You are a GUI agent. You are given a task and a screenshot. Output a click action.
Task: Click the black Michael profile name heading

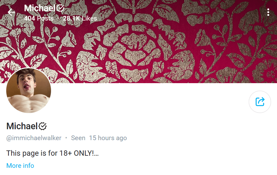[22, 126]
